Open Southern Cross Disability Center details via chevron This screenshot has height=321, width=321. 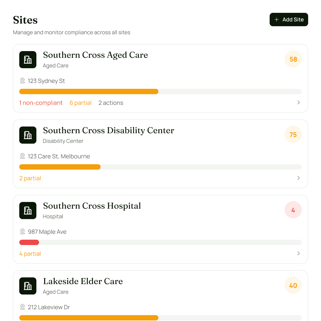[299, 178]
